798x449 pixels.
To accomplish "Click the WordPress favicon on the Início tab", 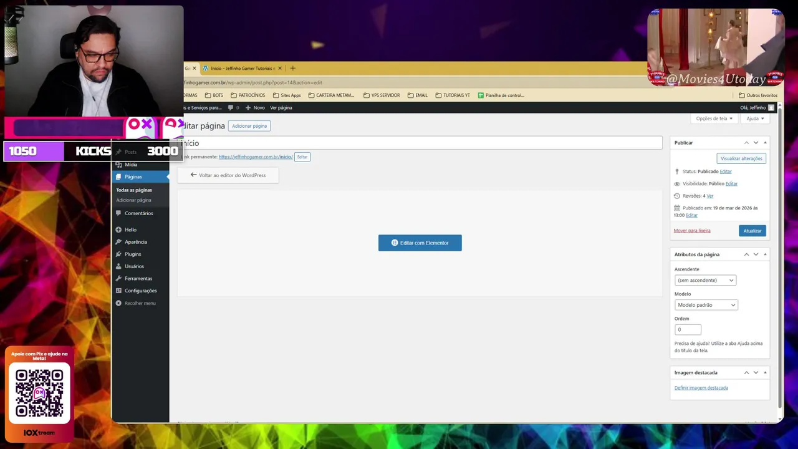I will tap(206, 68).
